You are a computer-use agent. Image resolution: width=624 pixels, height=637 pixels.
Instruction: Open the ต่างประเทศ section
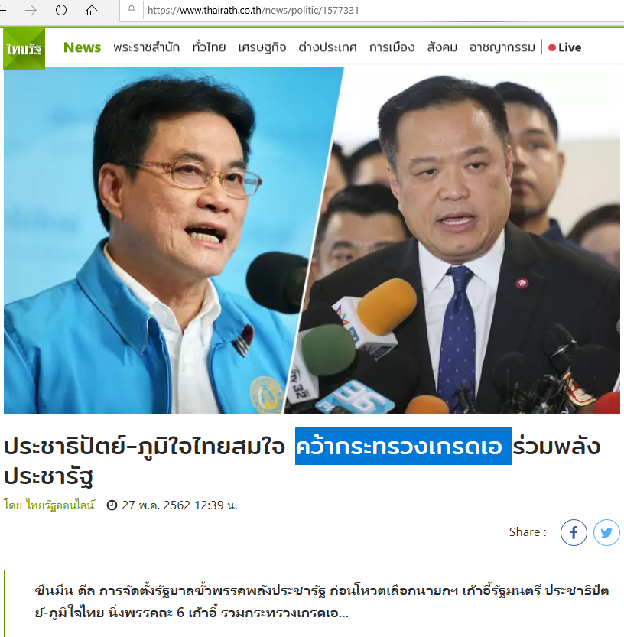pos(327,47)
